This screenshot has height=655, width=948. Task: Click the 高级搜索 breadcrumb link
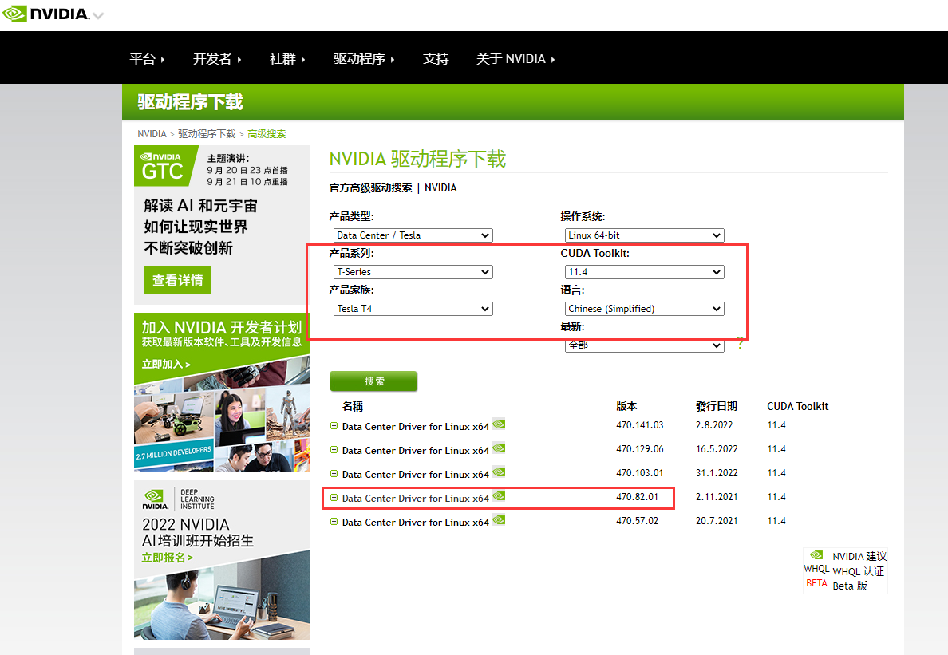[267, 133]
